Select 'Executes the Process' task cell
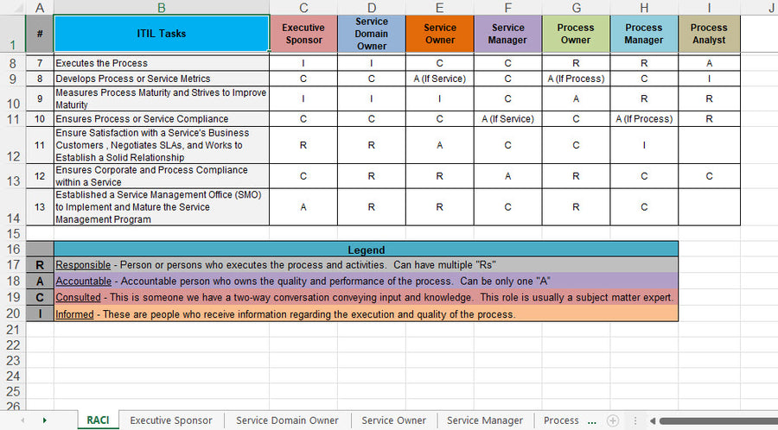778x430 pixels. tap(162, 63)
